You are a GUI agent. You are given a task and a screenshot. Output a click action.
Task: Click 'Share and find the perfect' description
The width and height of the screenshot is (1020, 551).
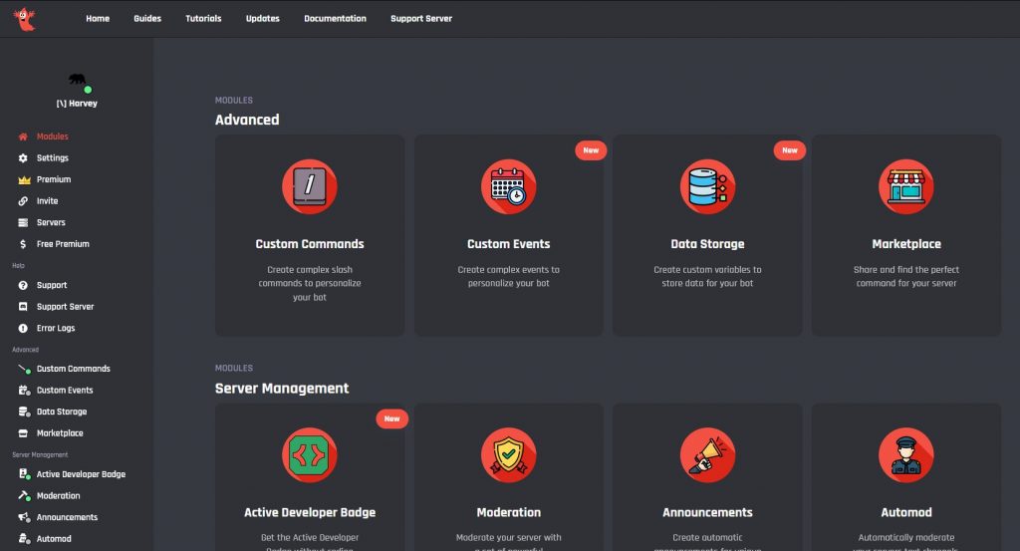[x=906, y=276]
